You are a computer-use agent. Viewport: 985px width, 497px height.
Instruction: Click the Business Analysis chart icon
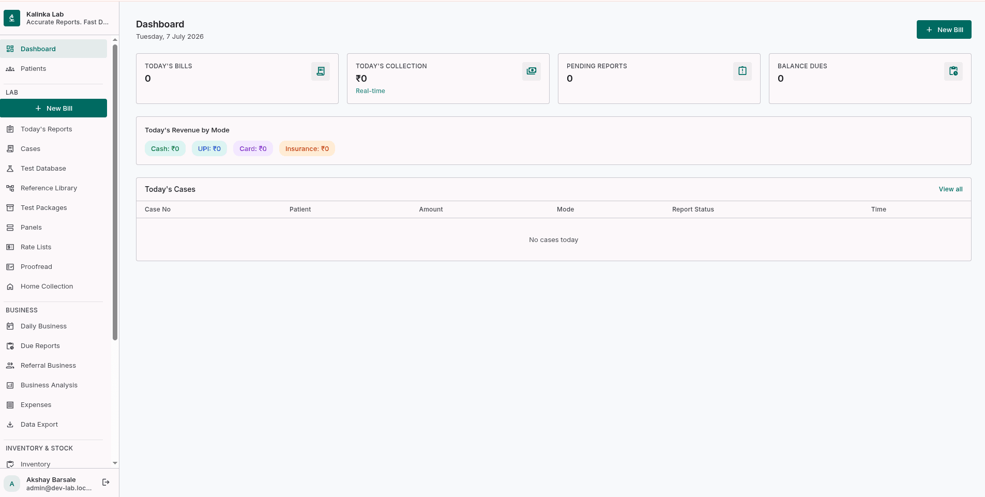(x=10, y=385)
